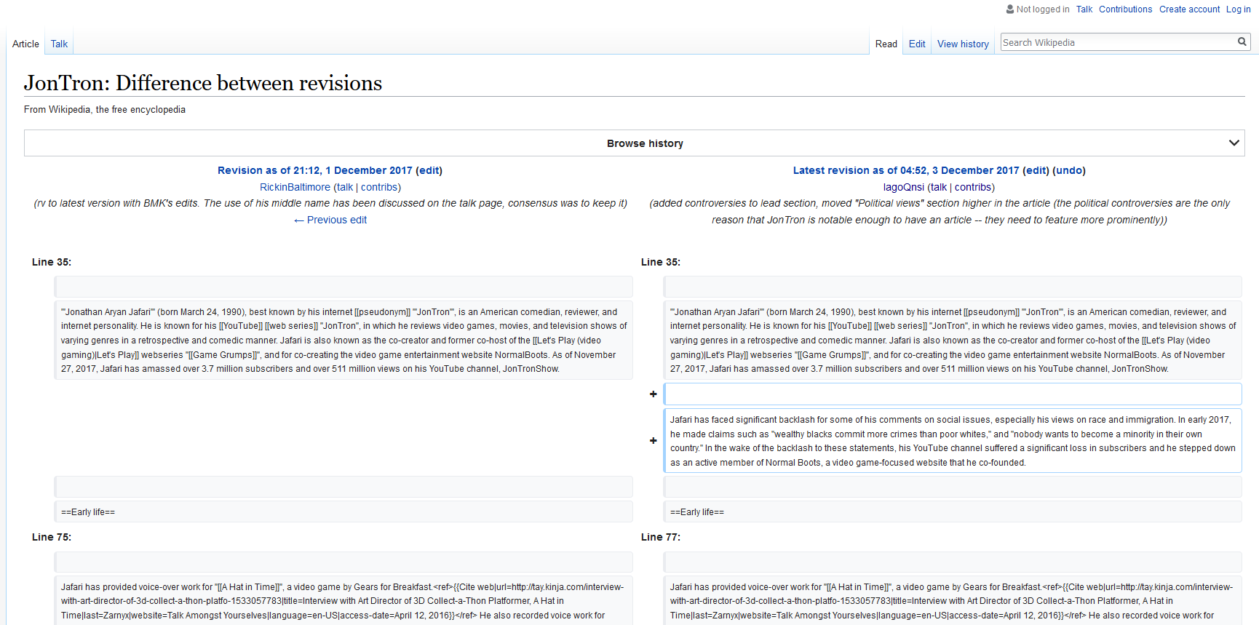1259x625 pixels.
Task: Open IagoQnsi's talk link
Action: click(x=939, y=187)
